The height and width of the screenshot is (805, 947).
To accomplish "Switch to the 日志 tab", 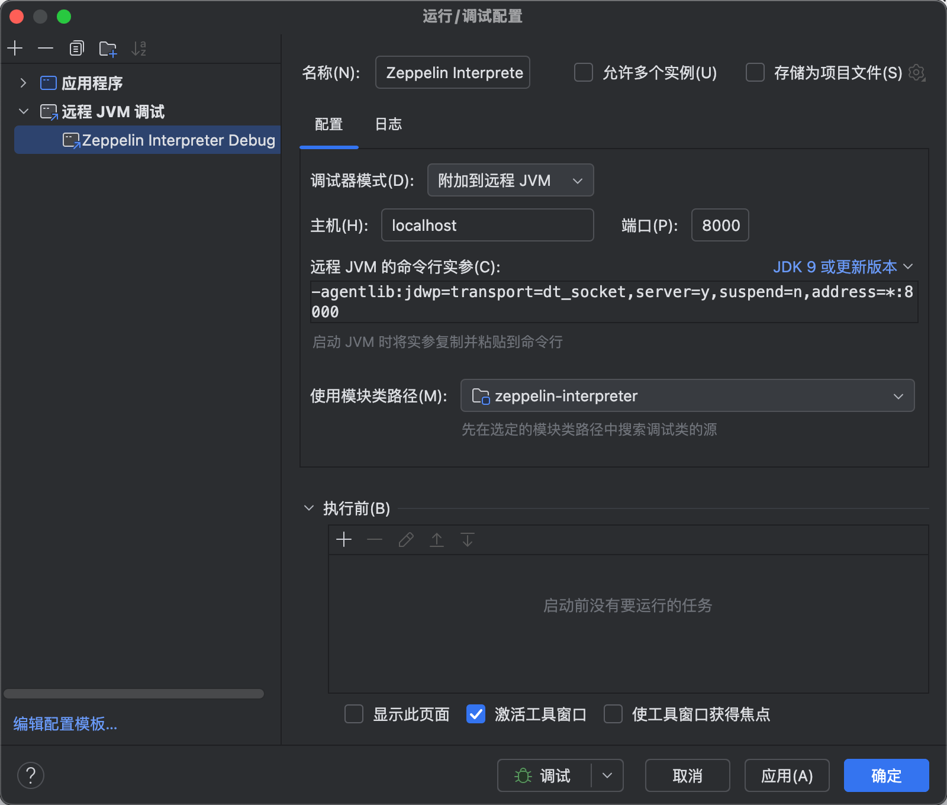I will click(x=389, y=124).
